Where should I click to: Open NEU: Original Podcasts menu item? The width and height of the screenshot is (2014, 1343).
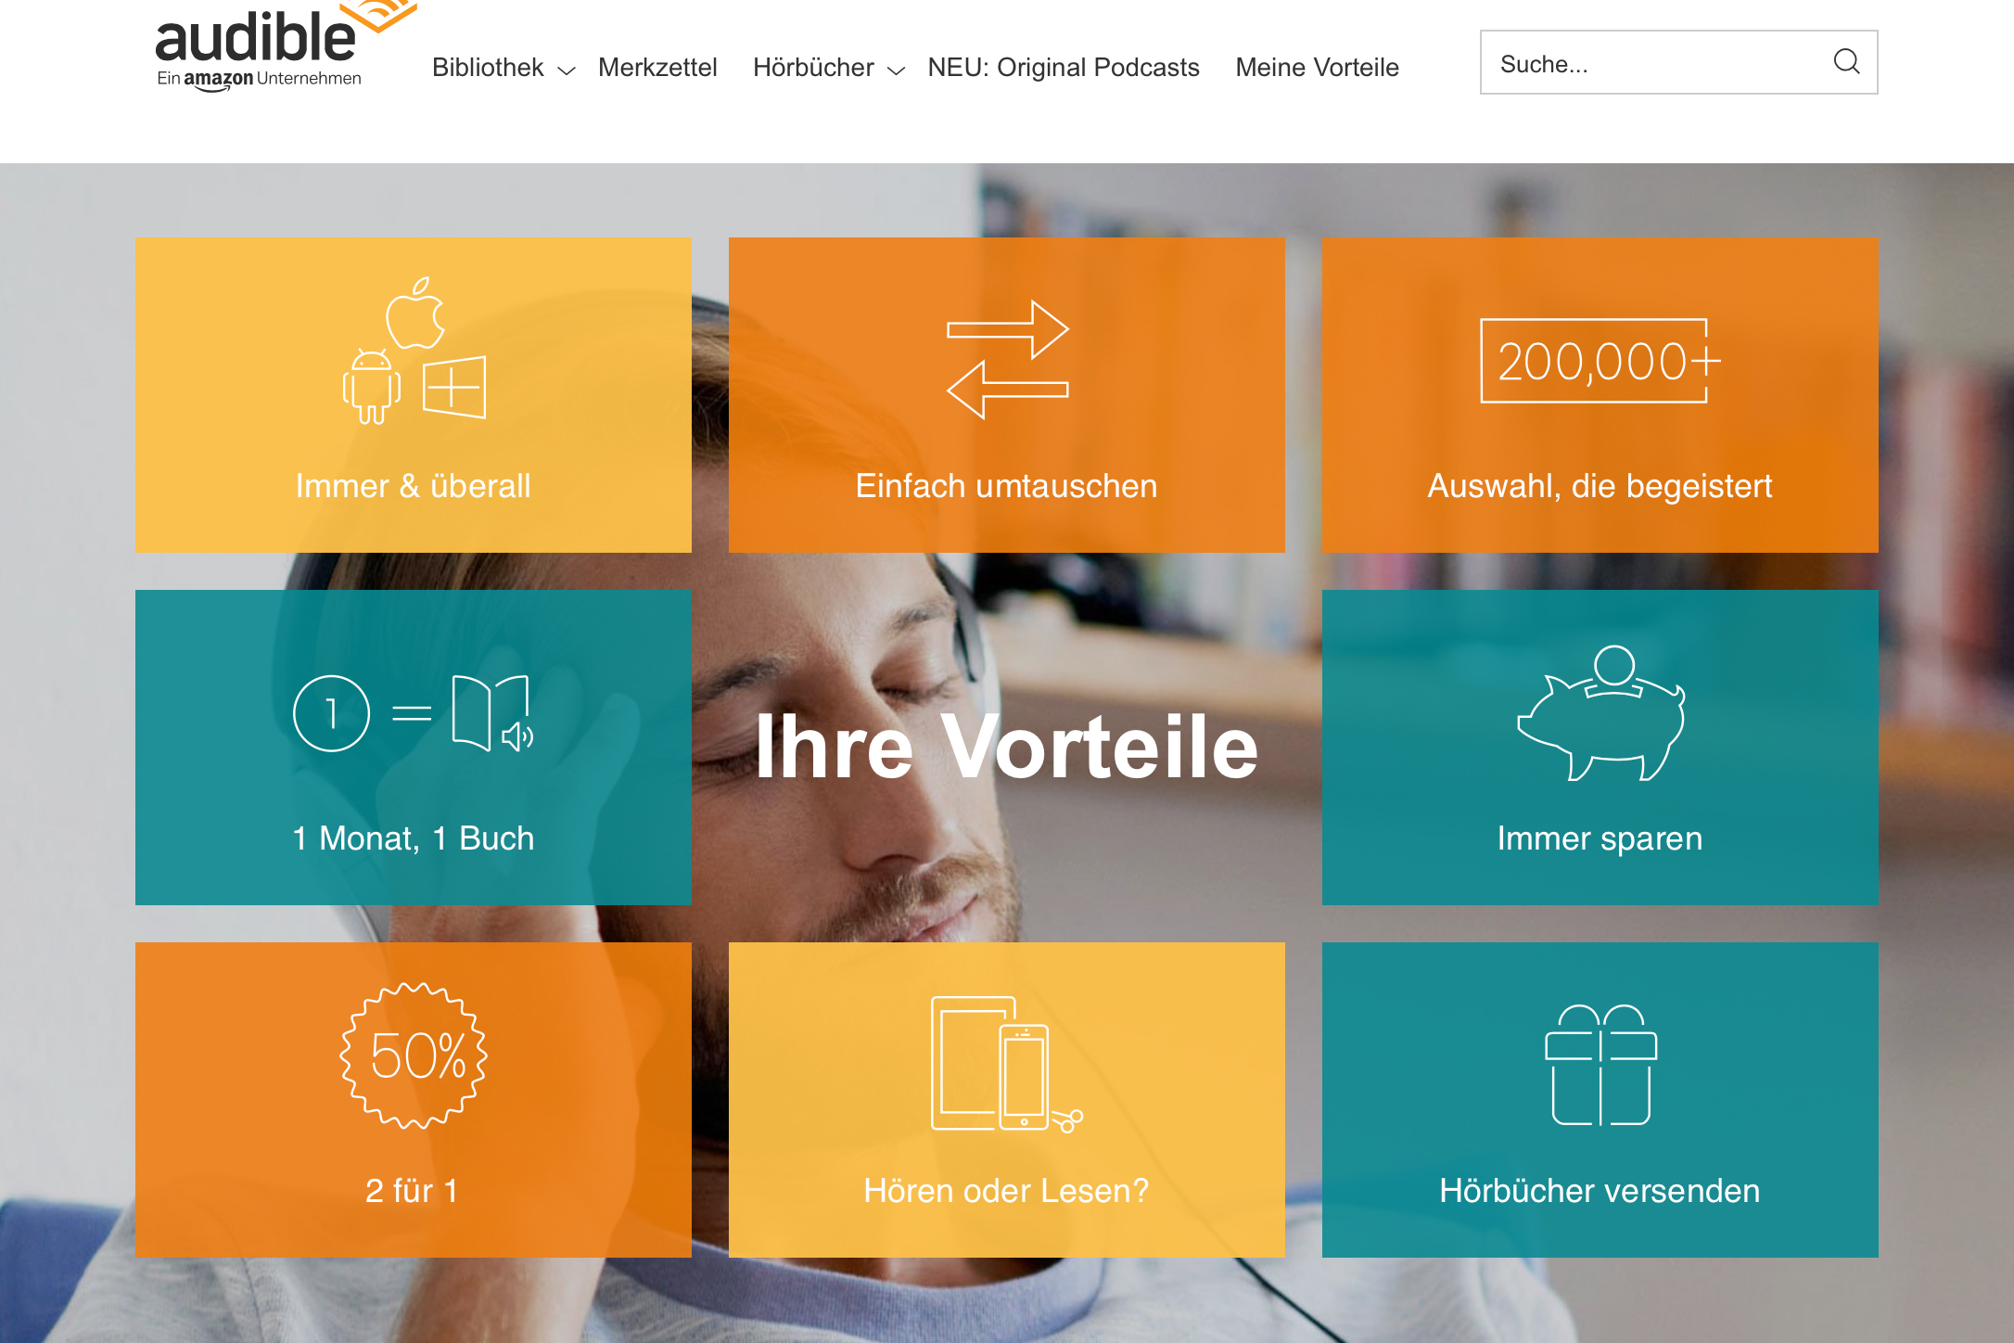pos(1064,67)
